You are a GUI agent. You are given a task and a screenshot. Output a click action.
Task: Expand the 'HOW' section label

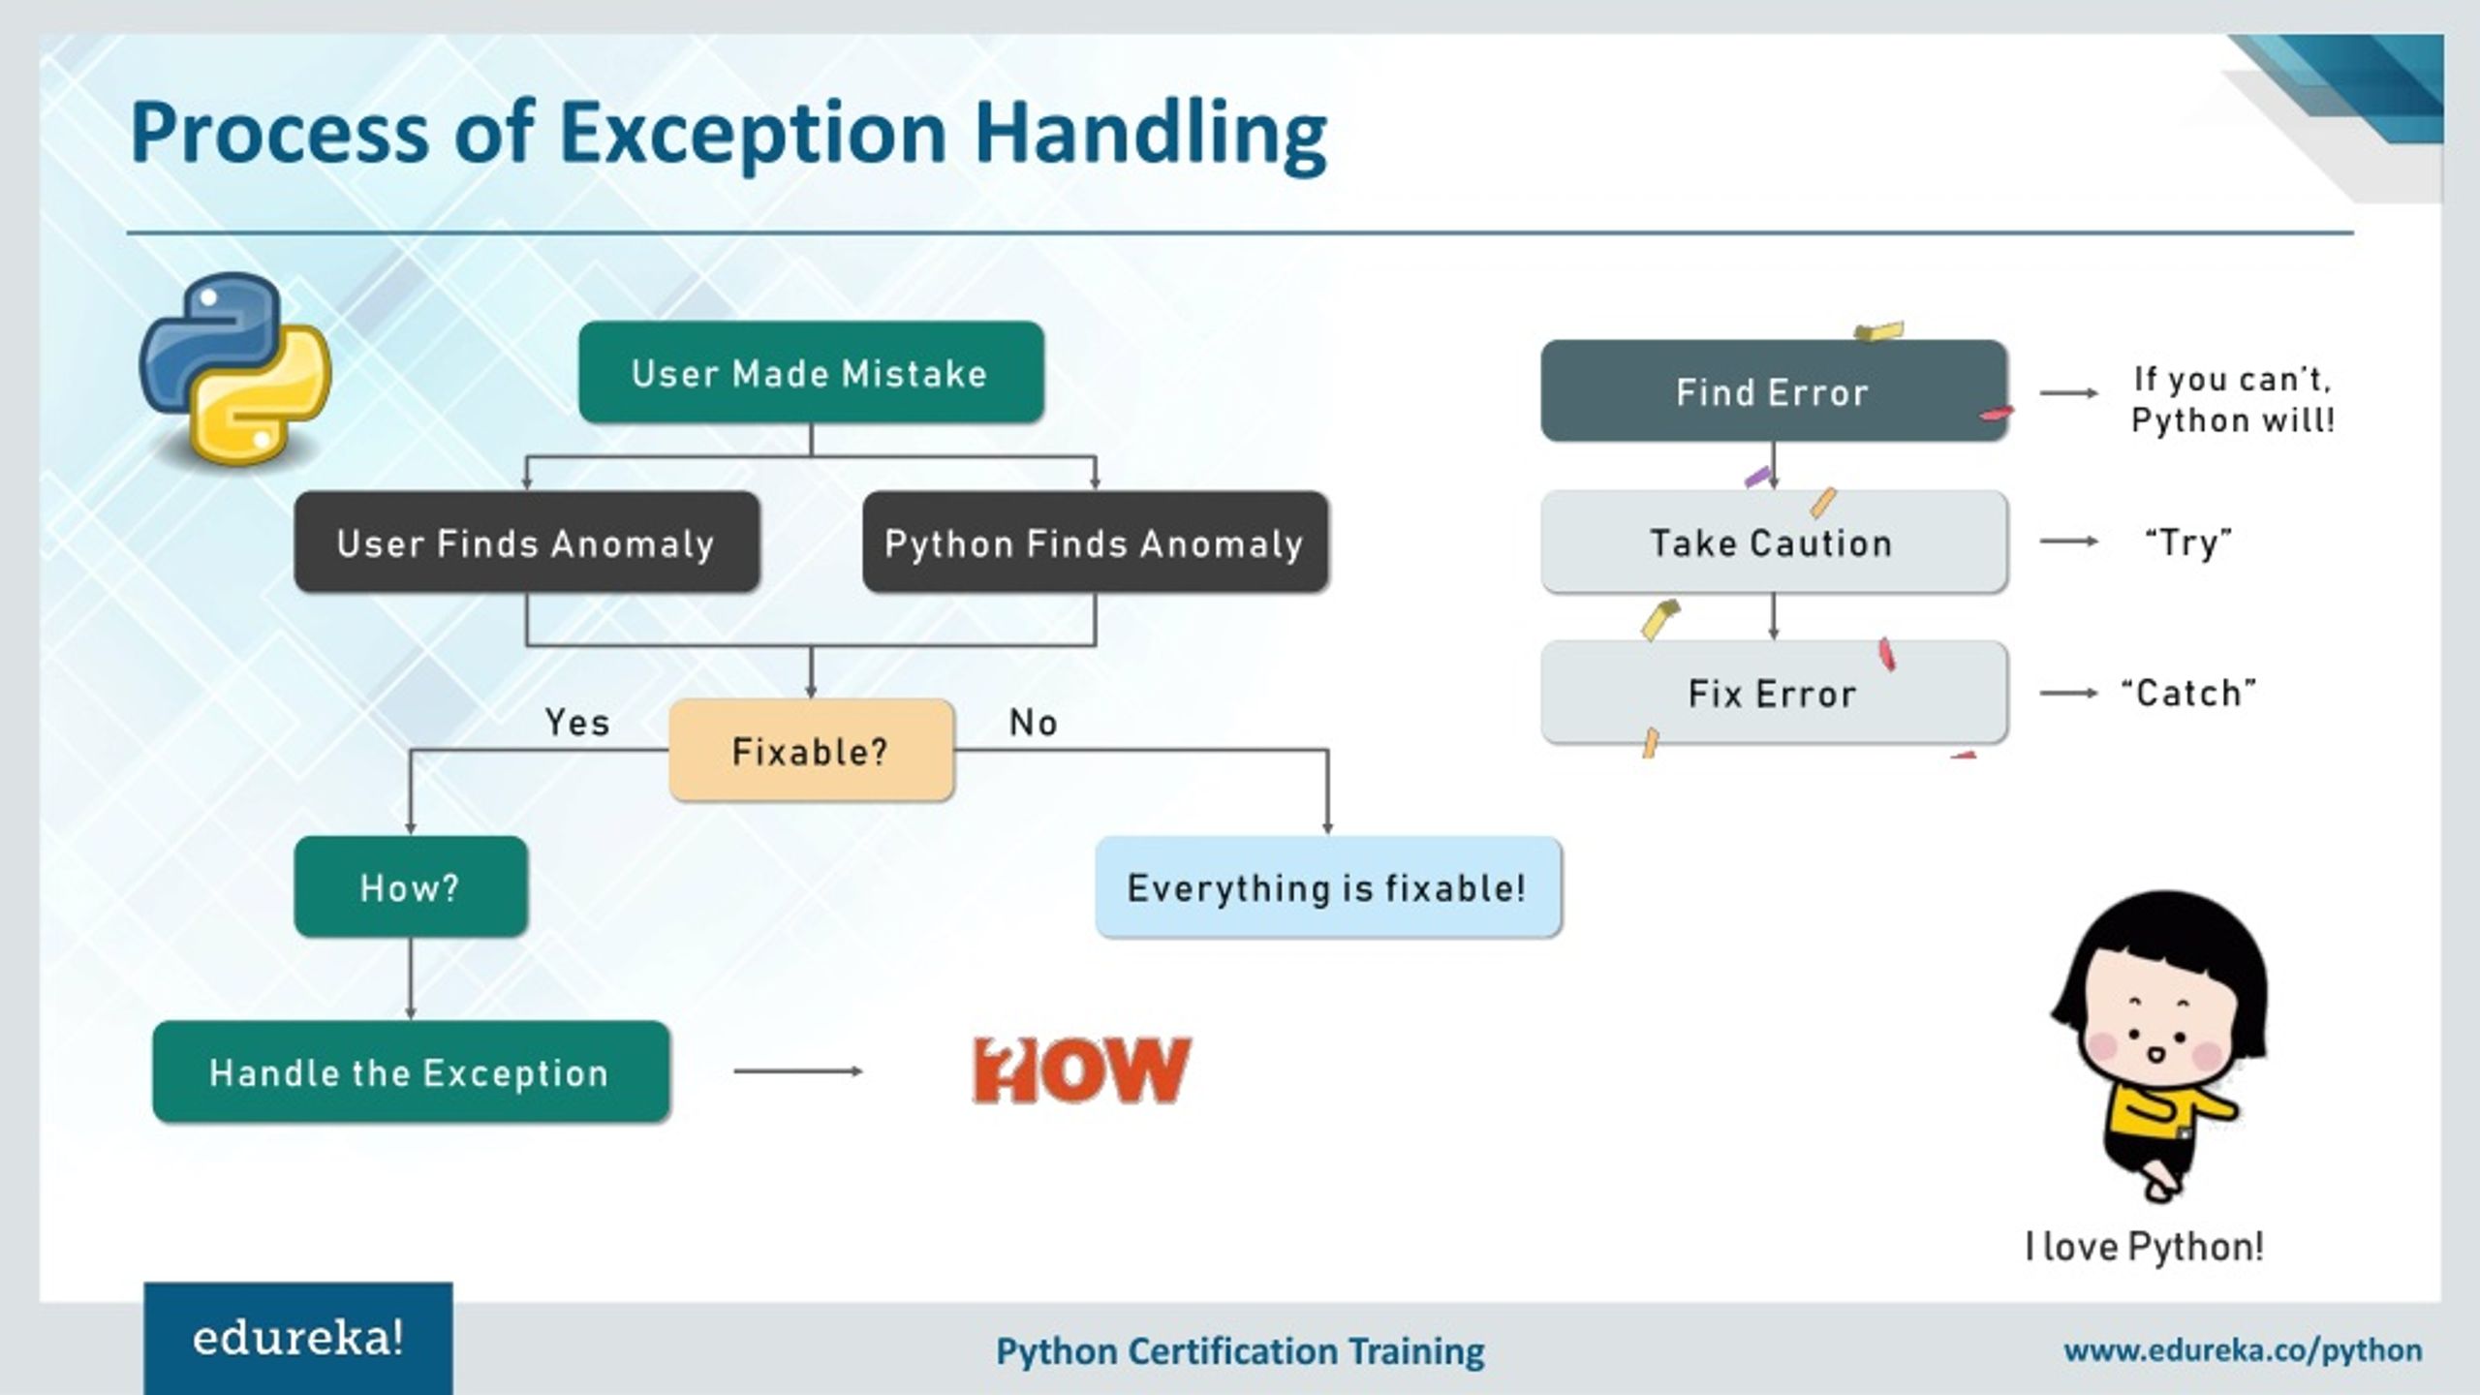(x=1083, y=1068)
